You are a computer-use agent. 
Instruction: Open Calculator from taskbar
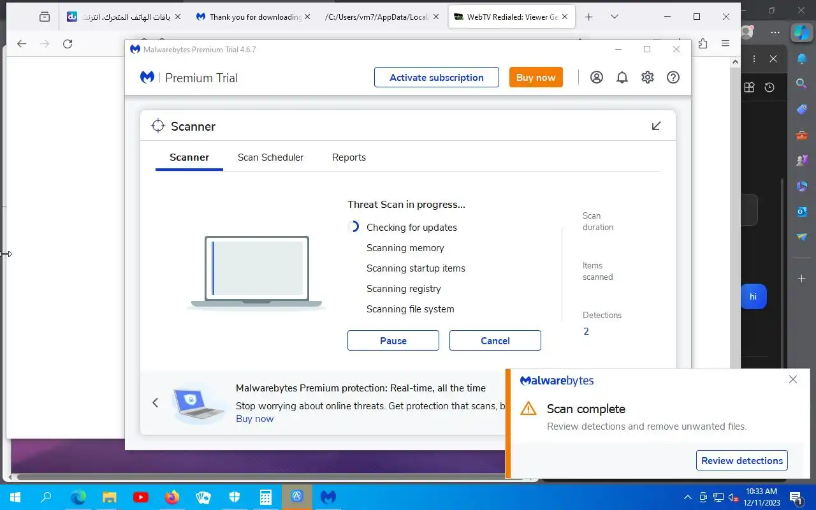click(265, 497)
